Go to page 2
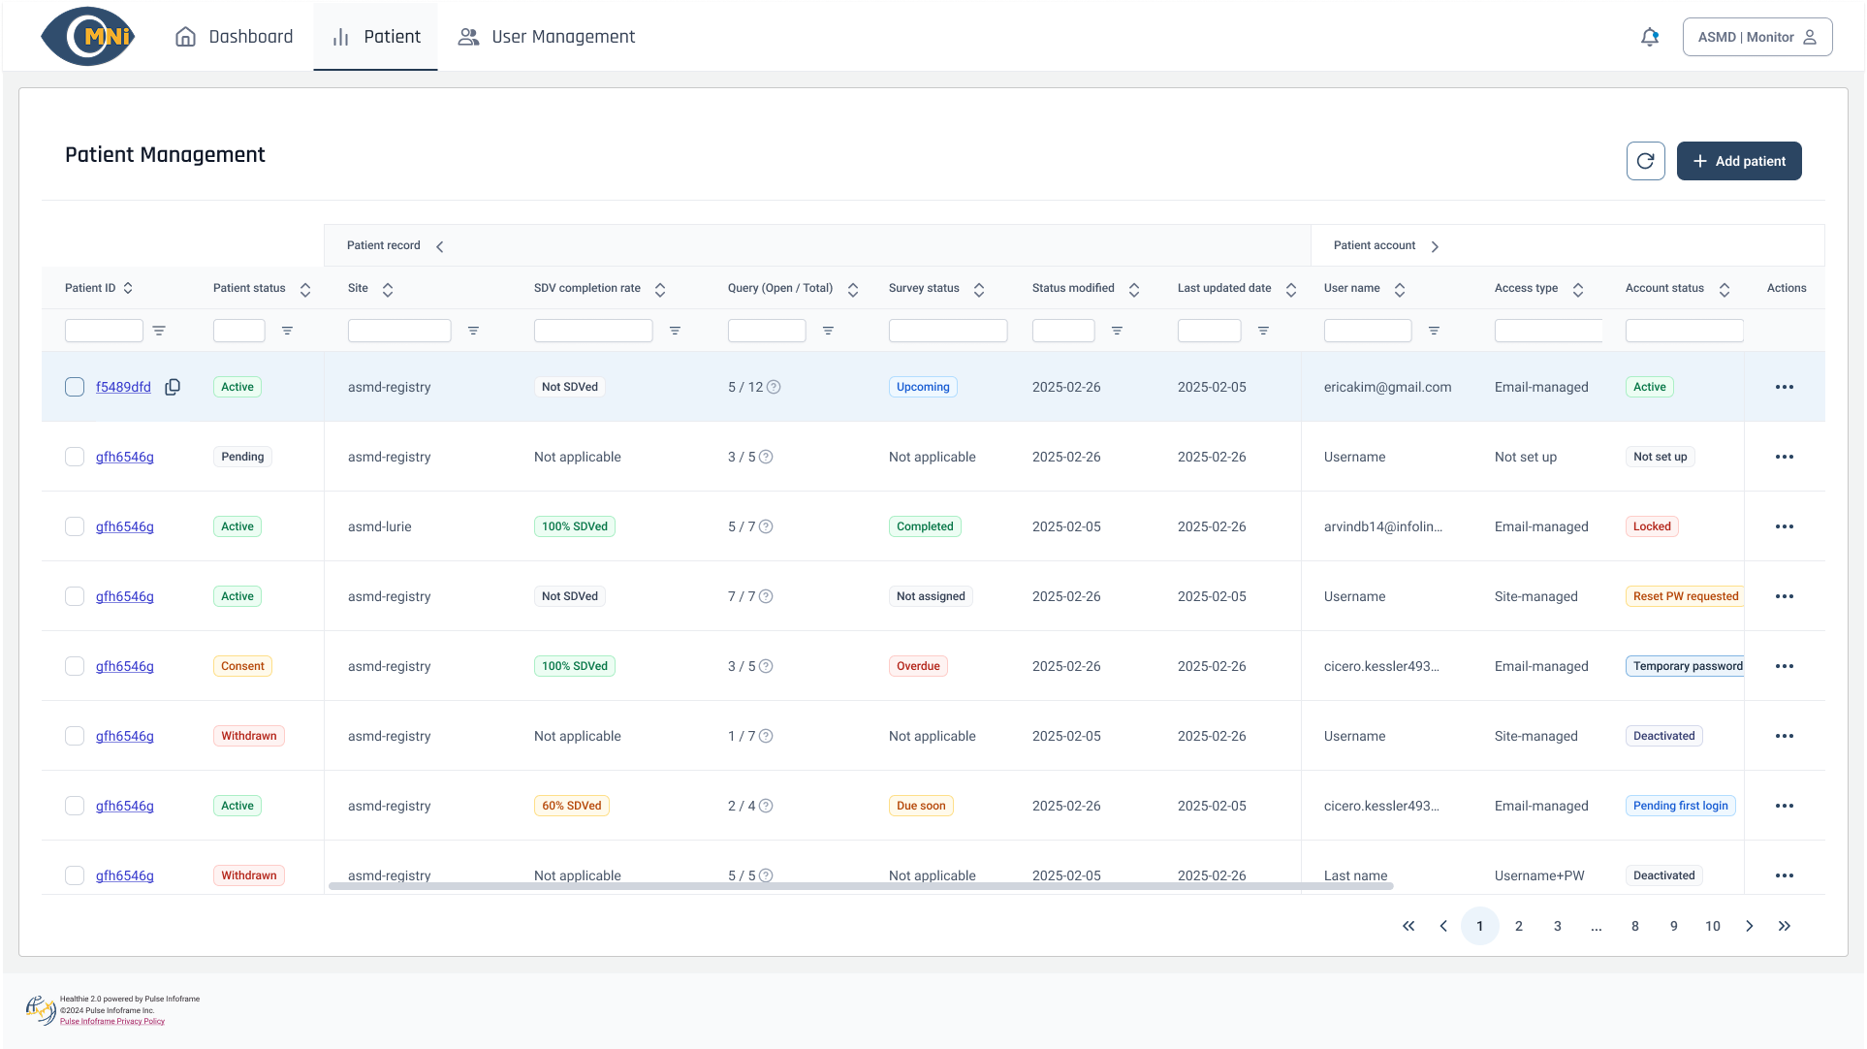 coord(1519,926)
